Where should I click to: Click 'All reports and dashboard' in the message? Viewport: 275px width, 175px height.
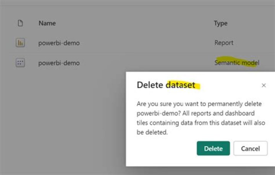coord(219,113)
